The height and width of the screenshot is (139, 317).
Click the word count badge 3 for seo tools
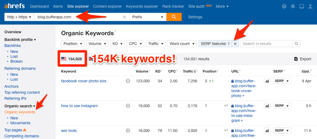click(128, 131)
